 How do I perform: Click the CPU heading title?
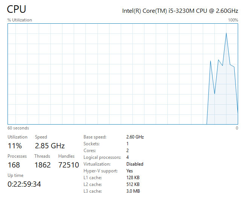pos(17,9)
